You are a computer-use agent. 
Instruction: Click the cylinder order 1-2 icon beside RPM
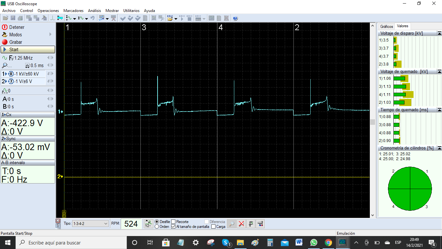[149, 224]
